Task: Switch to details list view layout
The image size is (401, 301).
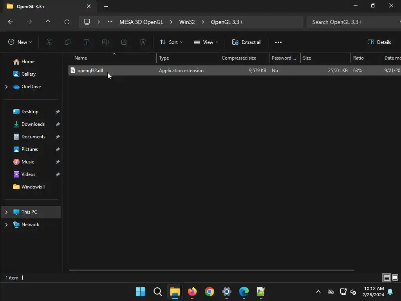Action: click(x=387, y=277)
